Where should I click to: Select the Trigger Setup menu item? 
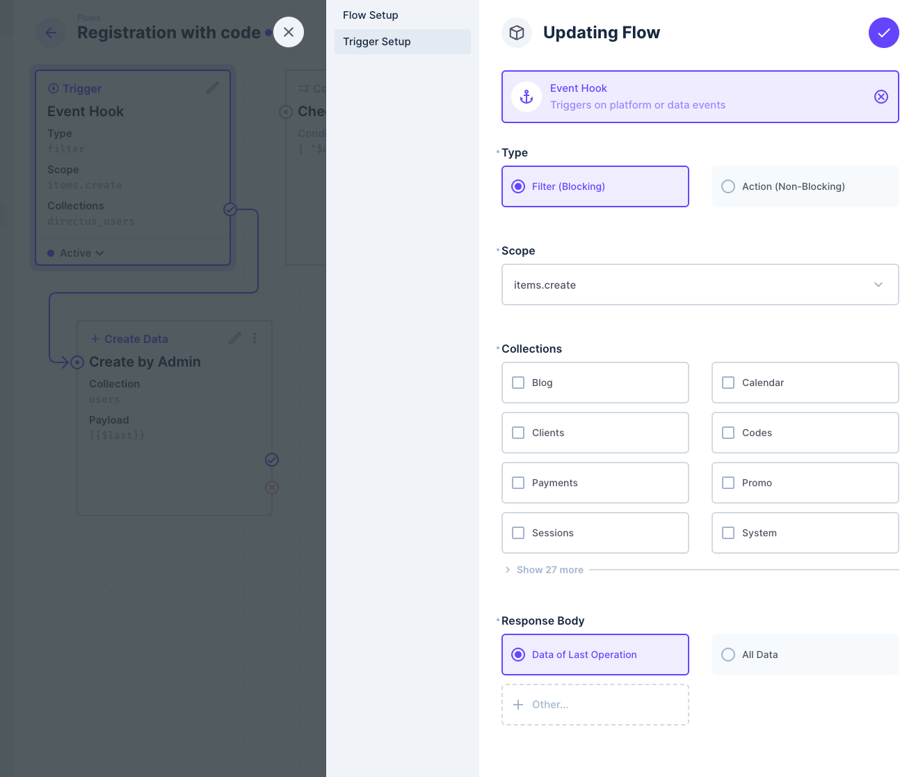[376, 42]
